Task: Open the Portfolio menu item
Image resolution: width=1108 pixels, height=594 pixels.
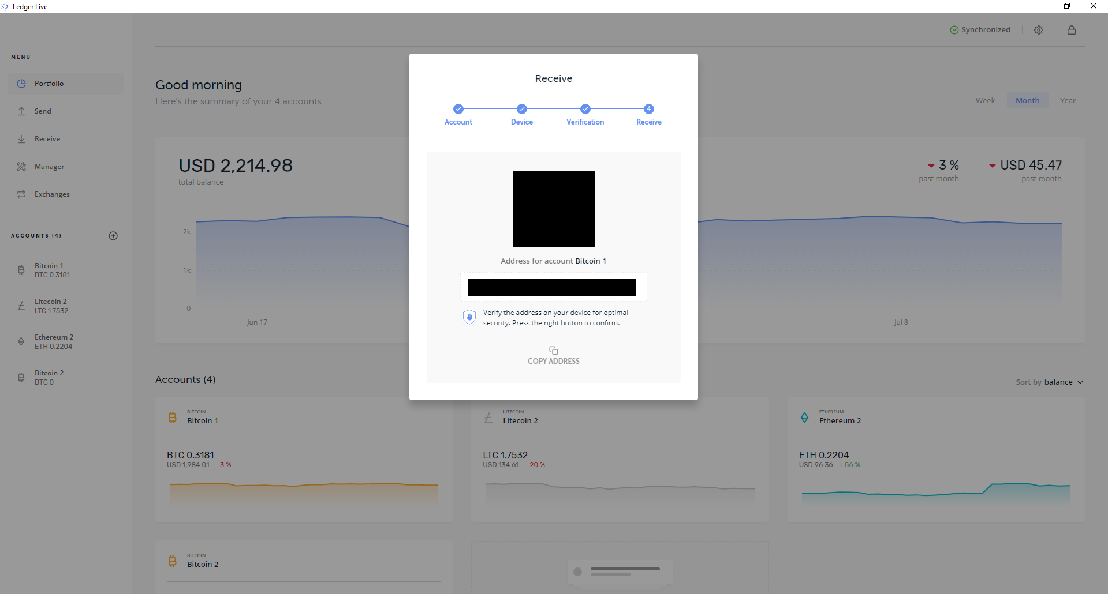Action: tap(65, 84)
